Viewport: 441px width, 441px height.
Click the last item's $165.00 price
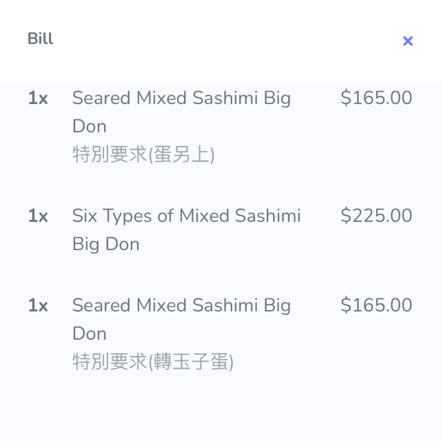tap(376, 305)
